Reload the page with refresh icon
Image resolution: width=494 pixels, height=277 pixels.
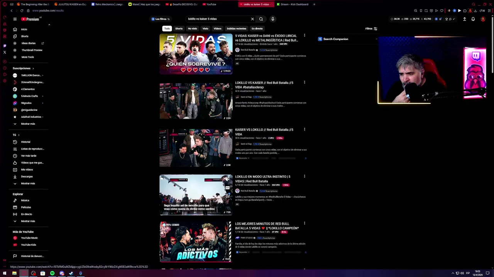click(x=22, y=11)
